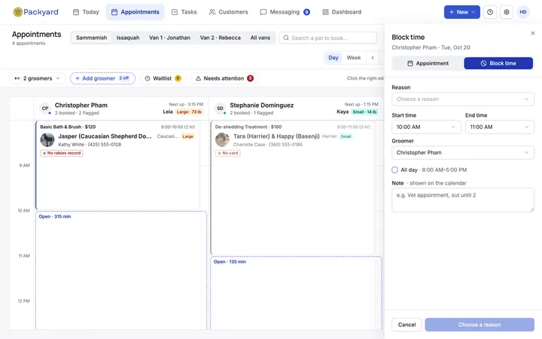The image size is (542, 339).
Task: Close the Block time panel
Action: 533,33
